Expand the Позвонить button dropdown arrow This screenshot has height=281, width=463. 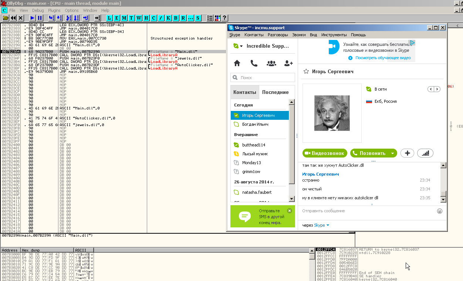[393, 153]
